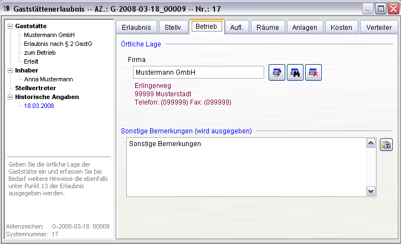Screen dimensions: 401x244
Task: Open the Stellv. tab
Action: pos(173,27)
